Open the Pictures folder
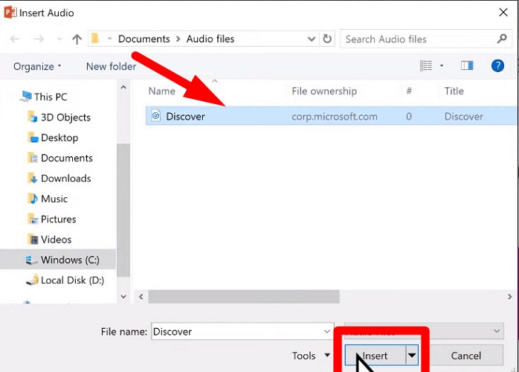Image resolution: width=519 pixels, height=372 pixels. [x=59, y=219]
